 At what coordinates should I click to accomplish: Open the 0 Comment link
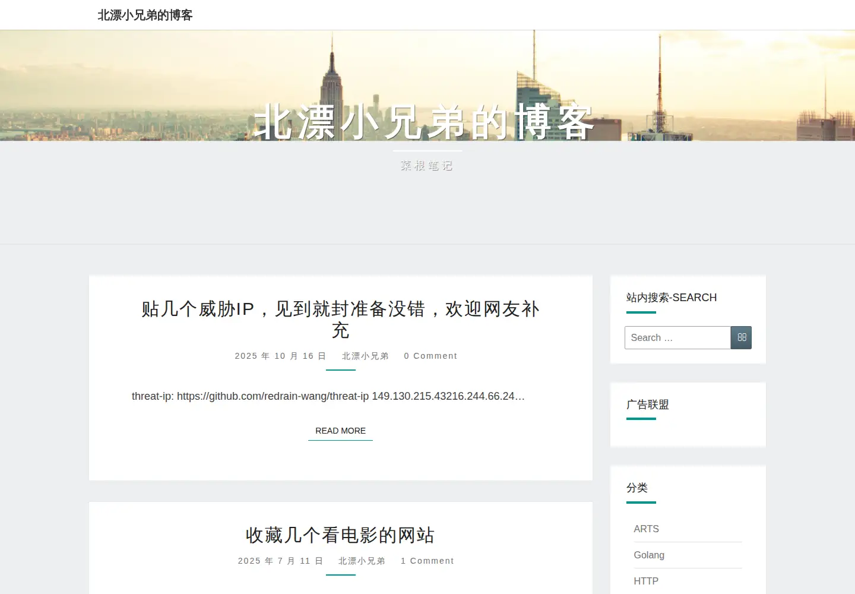coord(430,356)
